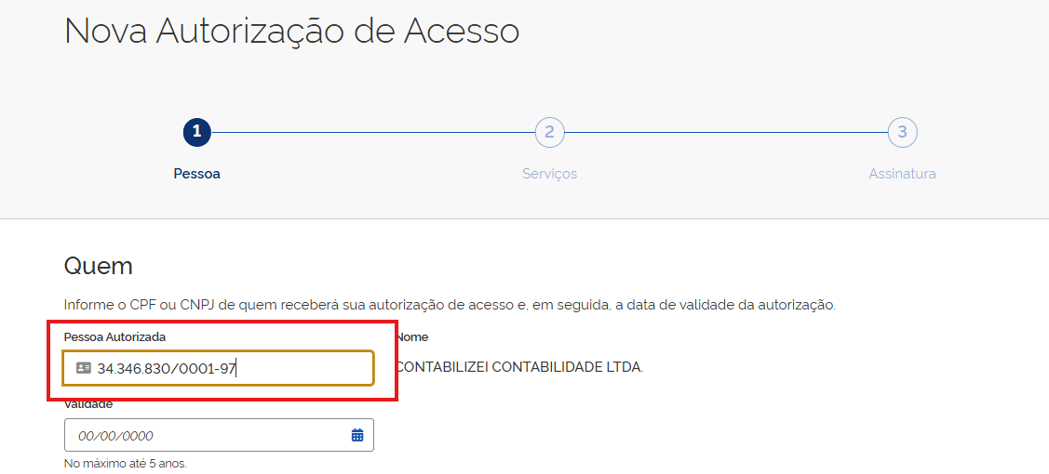Image resolution: width=1049 pixels, height=474 pixels.
Task: Click the Nova Autorização de Acesso title
Action: [291, 32]
